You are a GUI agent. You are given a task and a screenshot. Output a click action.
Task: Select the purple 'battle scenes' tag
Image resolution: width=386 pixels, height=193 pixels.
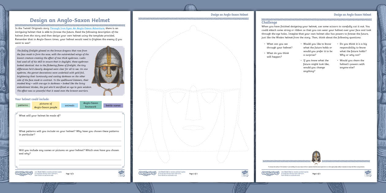pos(113,105)
